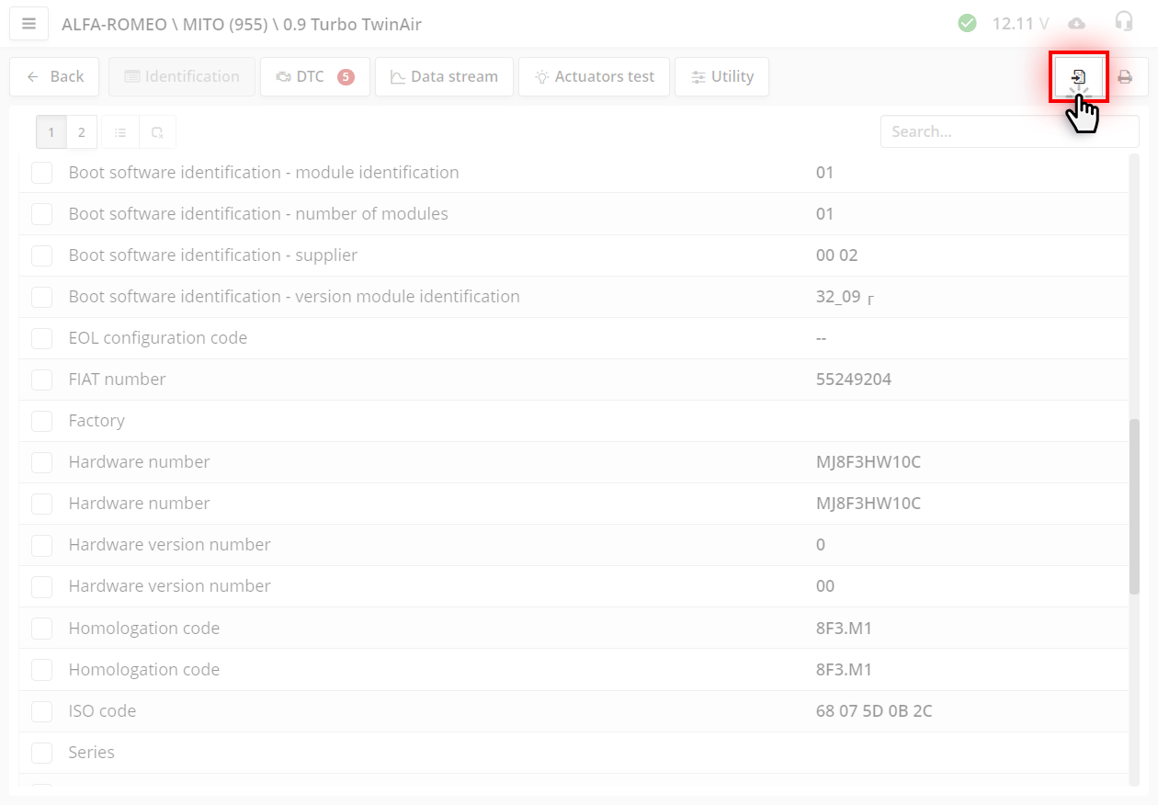This screenshot has width=1158, height=805.
Task: Click the Back button
Action: (53, 76)
